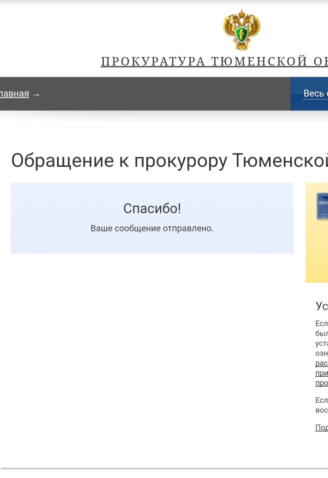The height and width of the screenshot is (478, 328).
Task: Click the Ваше сообщение отправлено message text
Action: (152, 228)
